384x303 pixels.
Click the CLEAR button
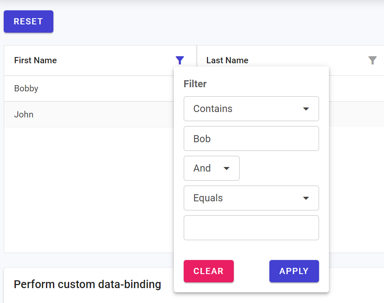pyautogui.click(x=209, y=271)
